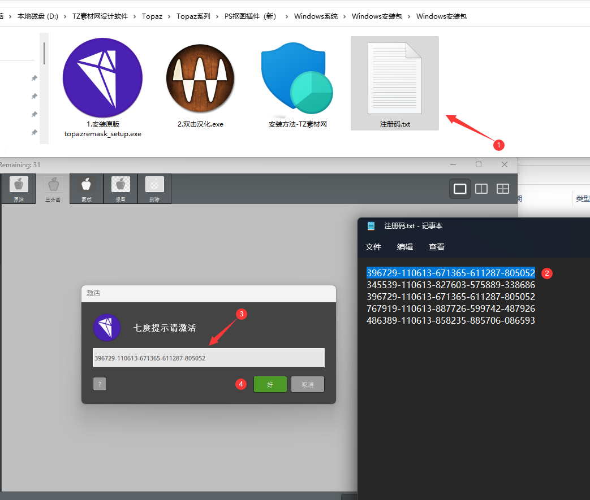Select the 蒙版 (Mask) view mode

coord(87,189)
